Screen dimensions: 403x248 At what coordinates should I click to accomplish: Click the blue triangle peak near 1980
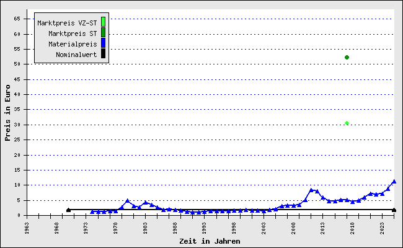pos(128,201)
